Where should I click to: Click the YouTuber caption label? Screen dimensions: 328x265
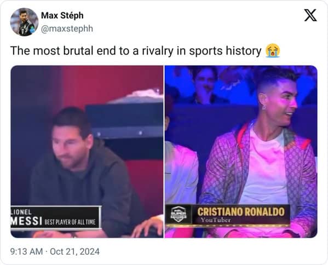click(215, 220)
